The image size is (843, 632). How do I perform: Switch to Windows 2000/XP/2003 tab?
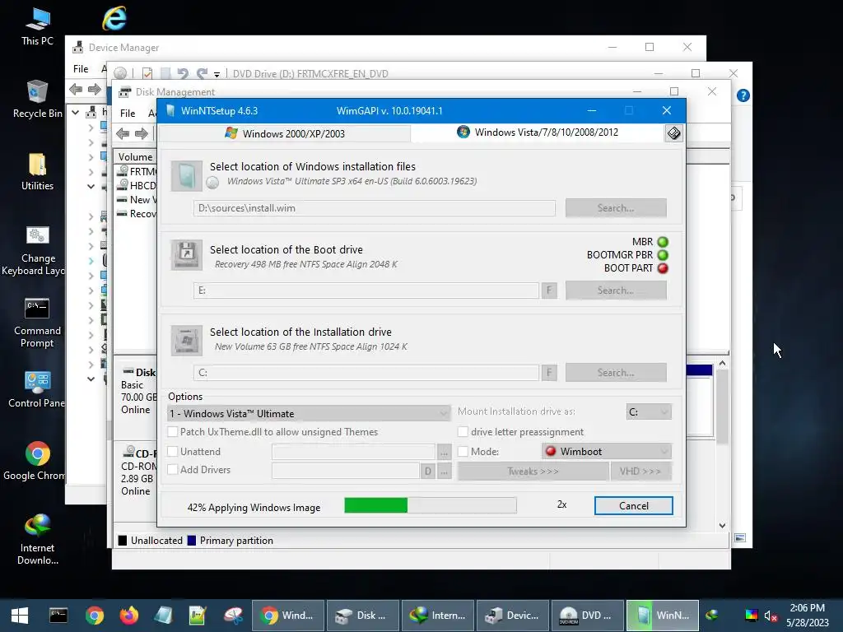tap(285, 133)
